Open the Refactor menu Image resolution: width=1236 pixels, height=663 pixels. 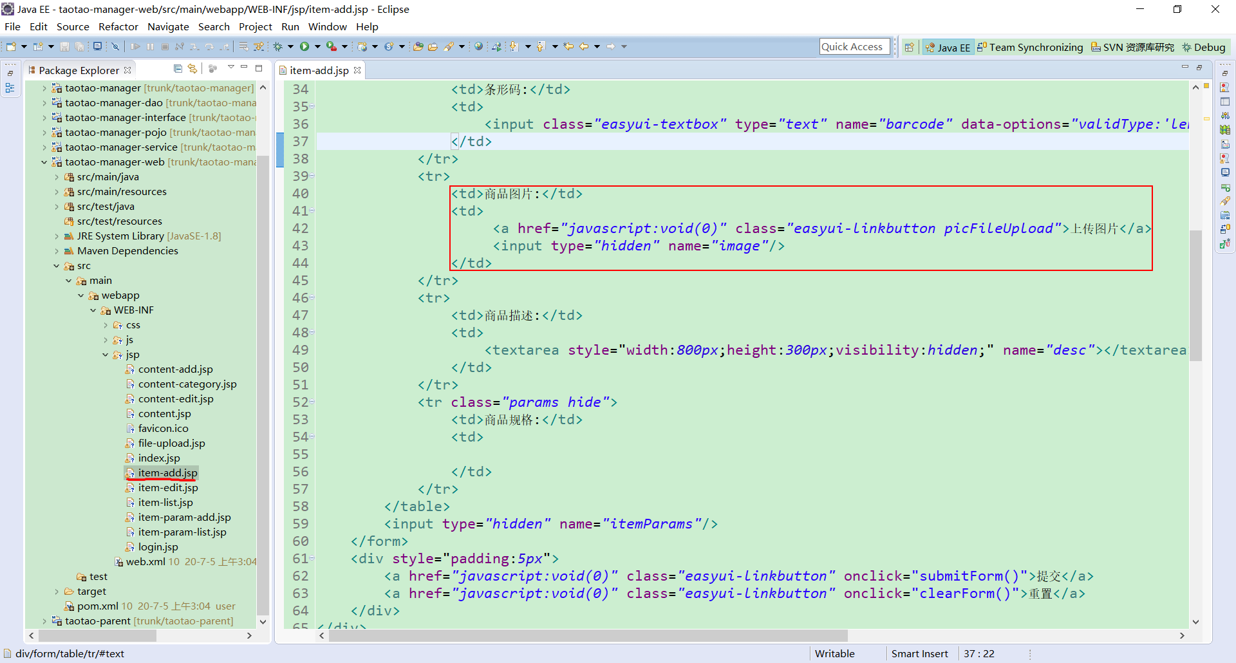click(118, 26)
